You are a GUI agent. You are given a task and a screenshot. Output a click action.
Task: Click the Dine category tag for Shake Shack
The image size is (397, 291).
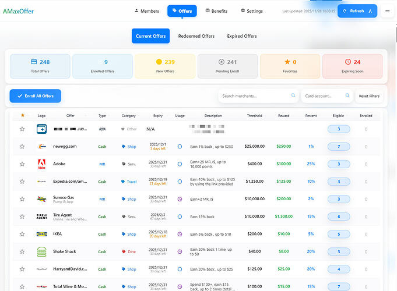click(x=129, y=251)
